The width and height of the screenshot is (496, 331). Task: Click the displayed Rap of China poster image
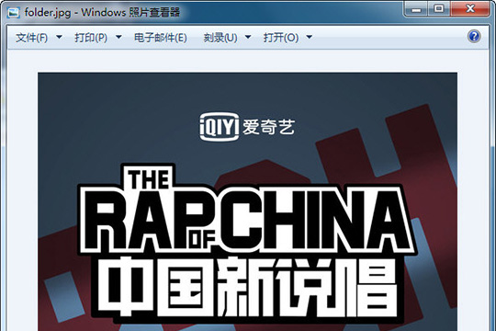pyautogui.click(x=247, y=201)
